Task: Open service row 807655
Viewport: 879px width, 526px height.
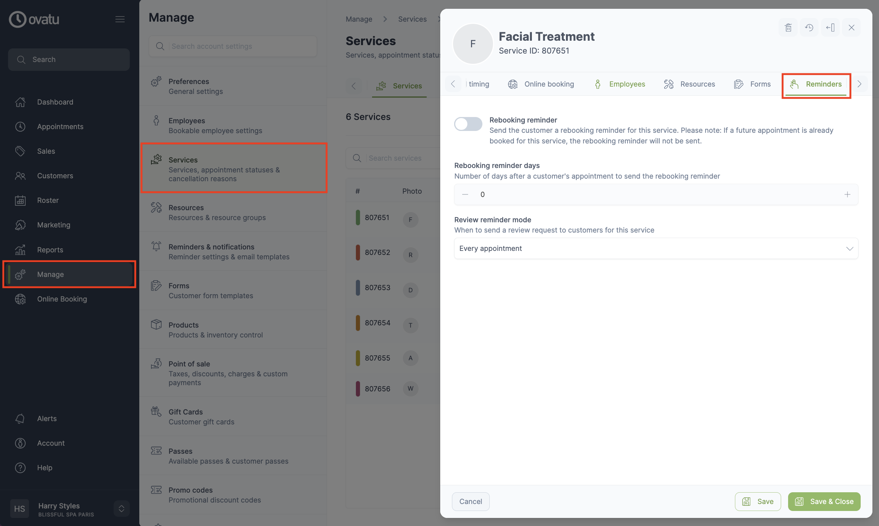Action: click(x=393, y=358)
